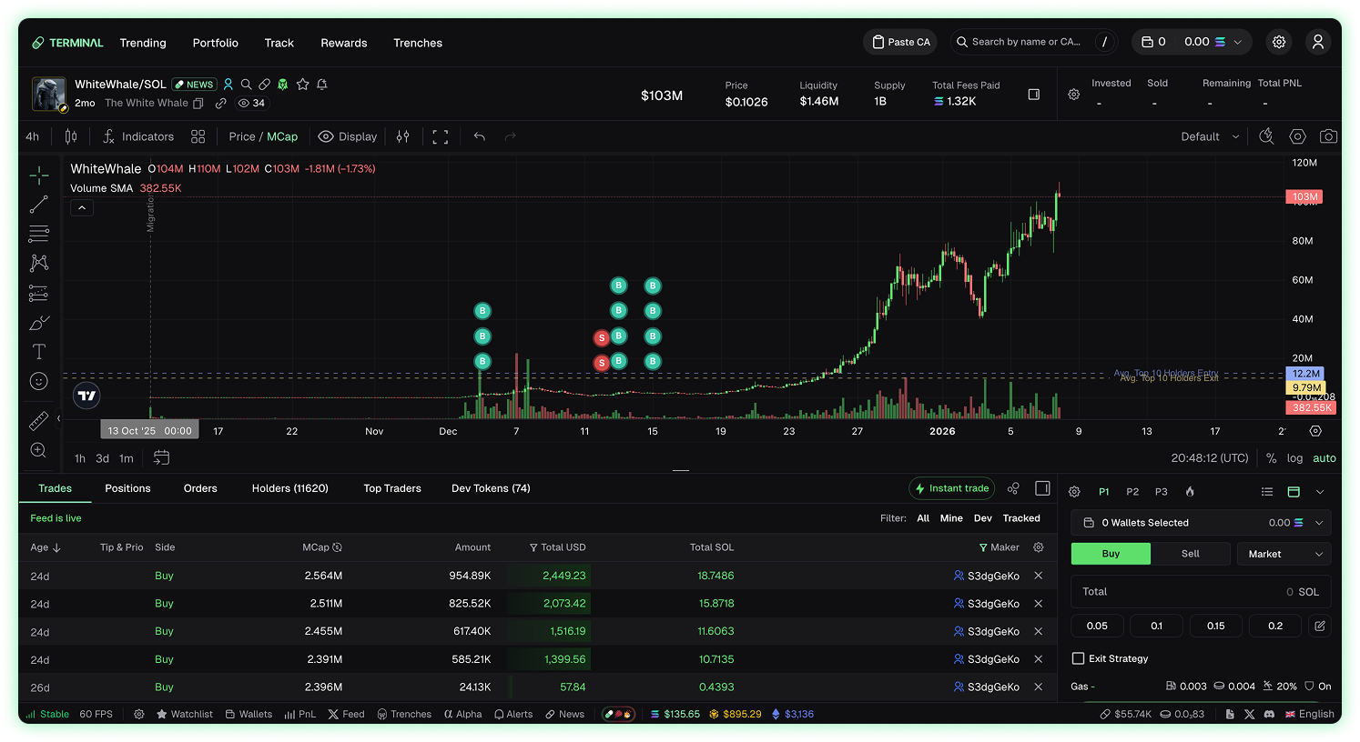Screen dimensions: 1360x742
Task: Click the ruler measure tool
Action: pos(39,420)
